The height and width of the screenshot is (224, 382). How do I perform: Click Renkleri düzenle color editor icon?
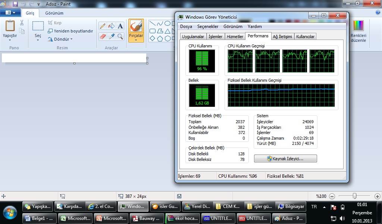coord(358,26)
